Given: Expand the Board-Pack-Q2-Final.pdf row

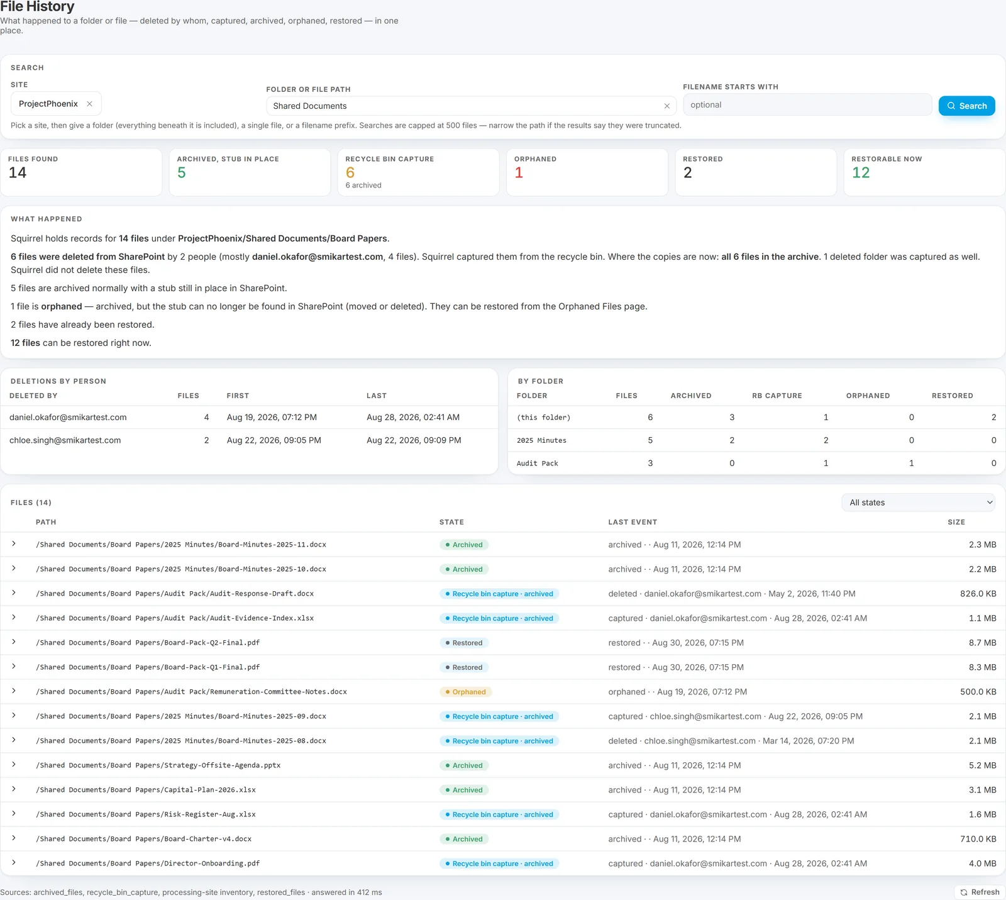Looking at the screenshot, I should coord(14,642).
